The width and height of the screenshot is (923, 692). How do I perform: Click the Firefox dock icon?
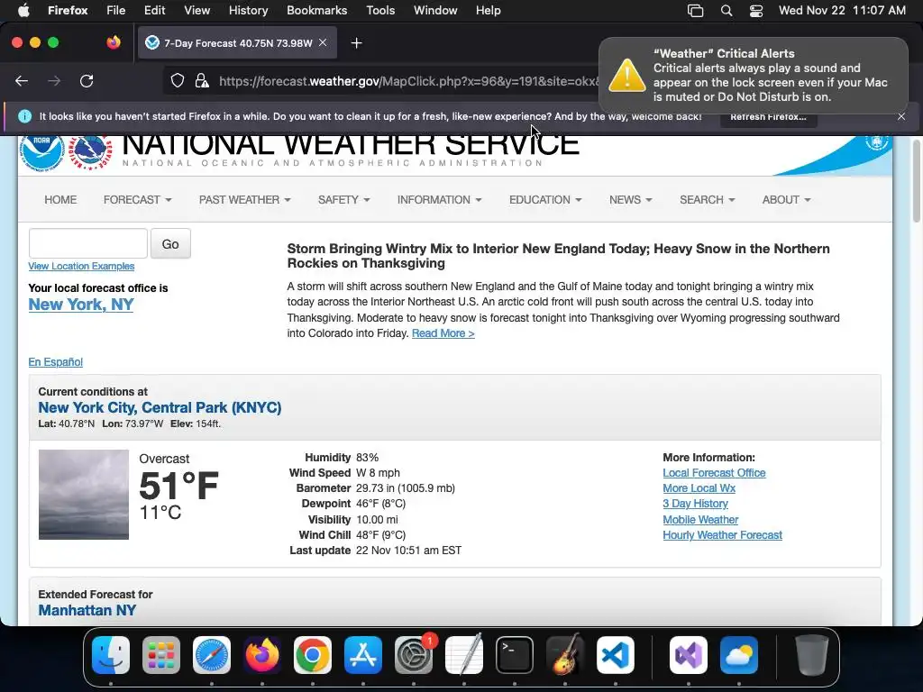click(262, 655)
